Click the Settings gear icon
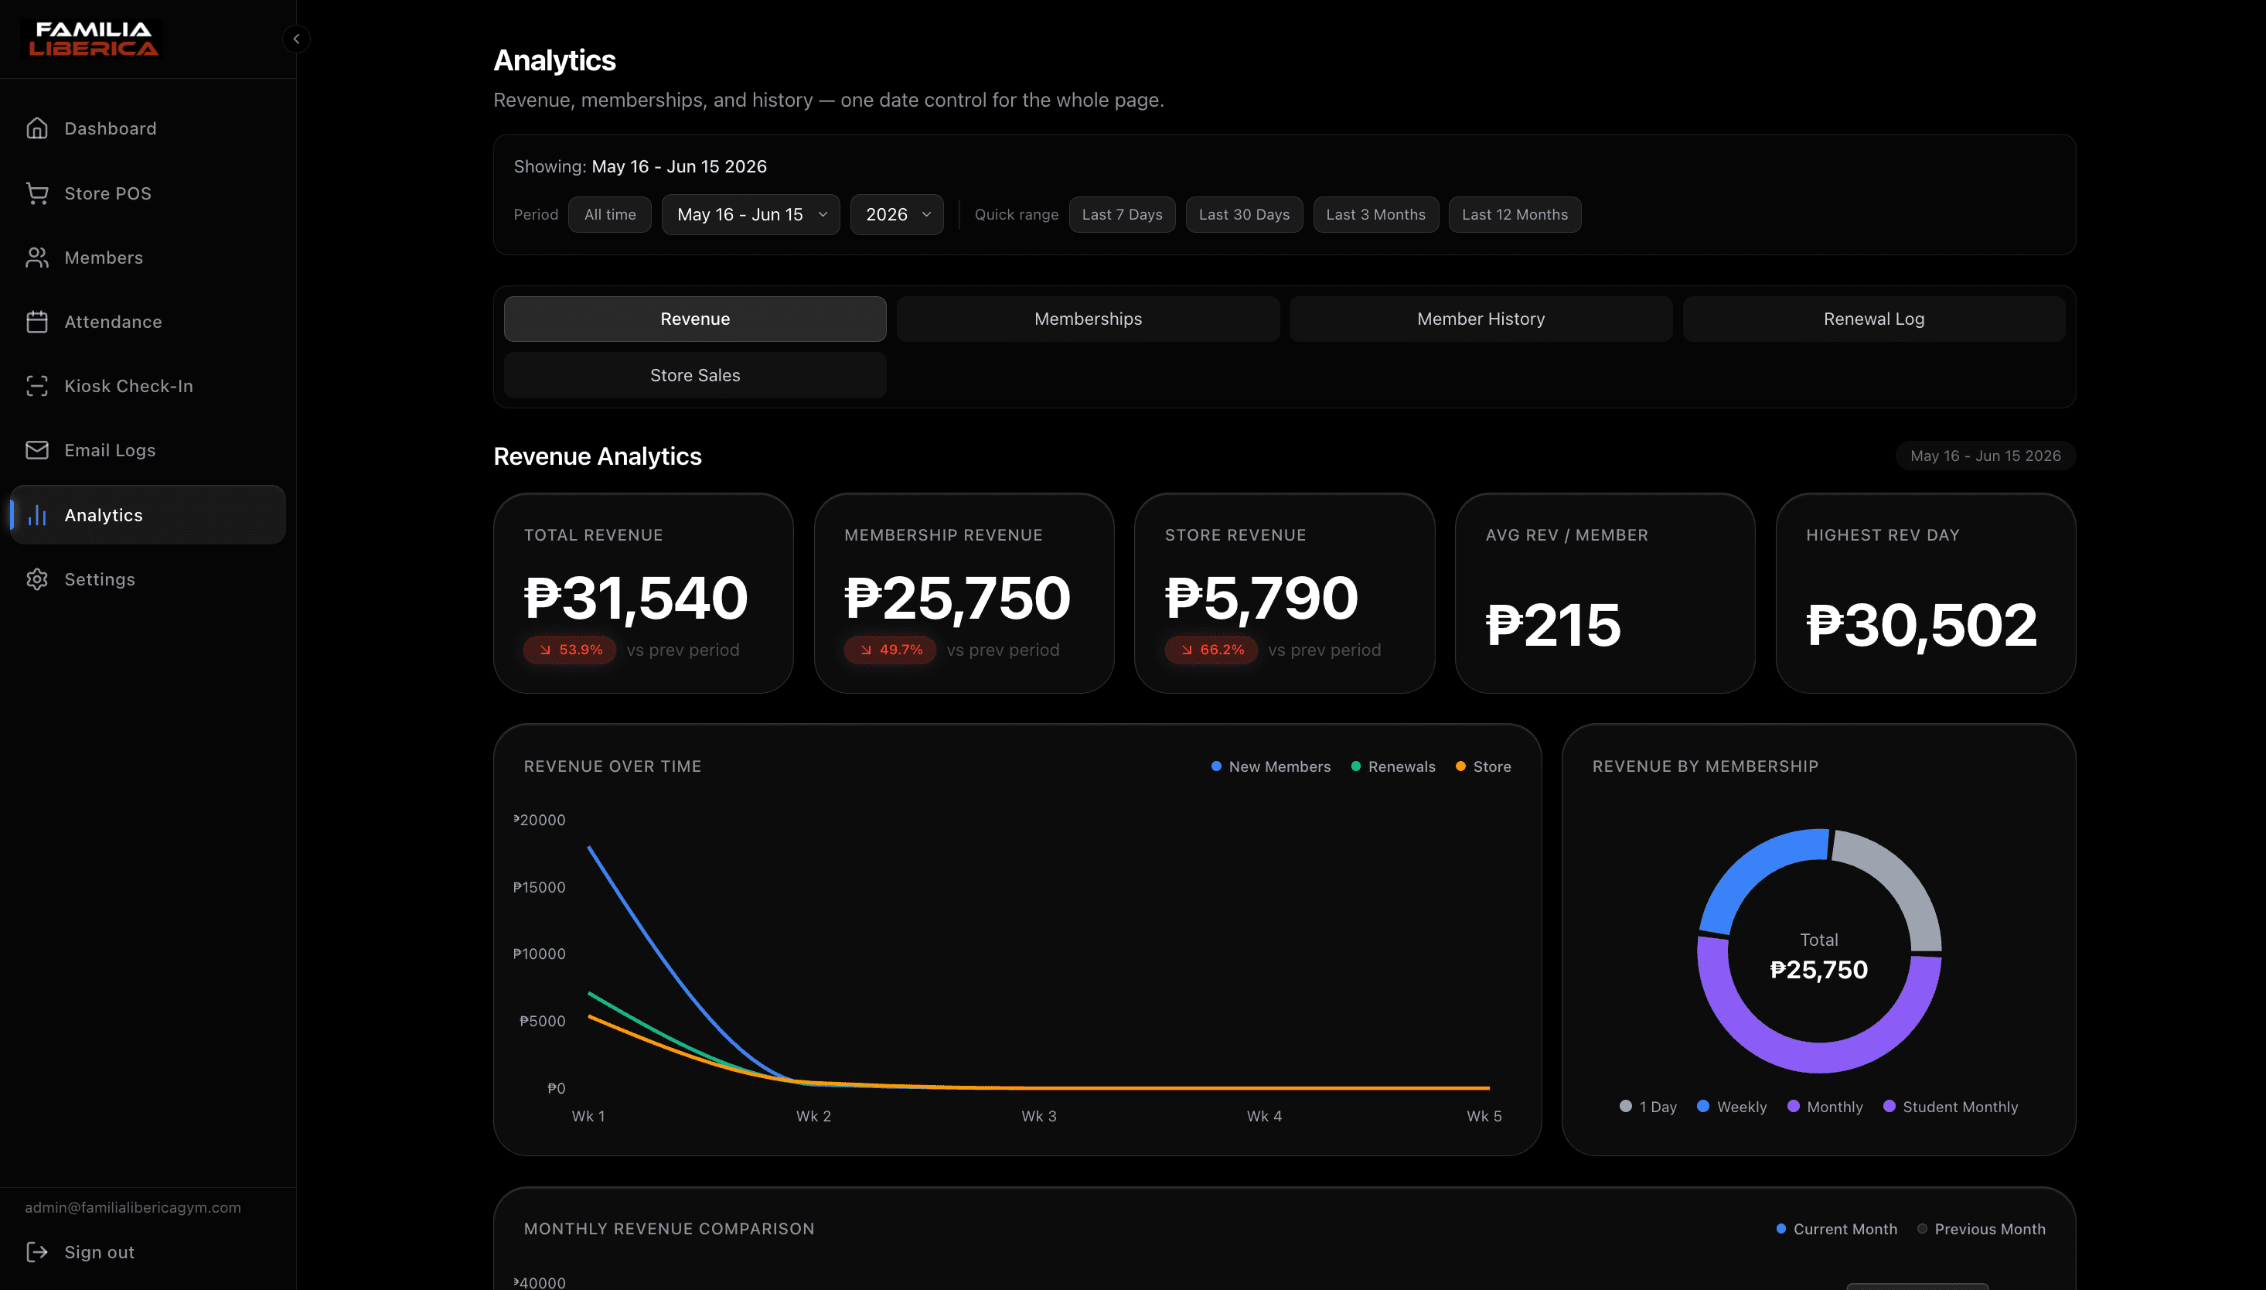The image size is (2266, 1290). 37,579
